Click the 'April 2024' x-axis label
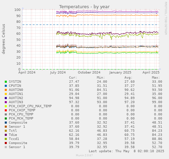Viewport: 169px width, 159px height. click(27, 73)
